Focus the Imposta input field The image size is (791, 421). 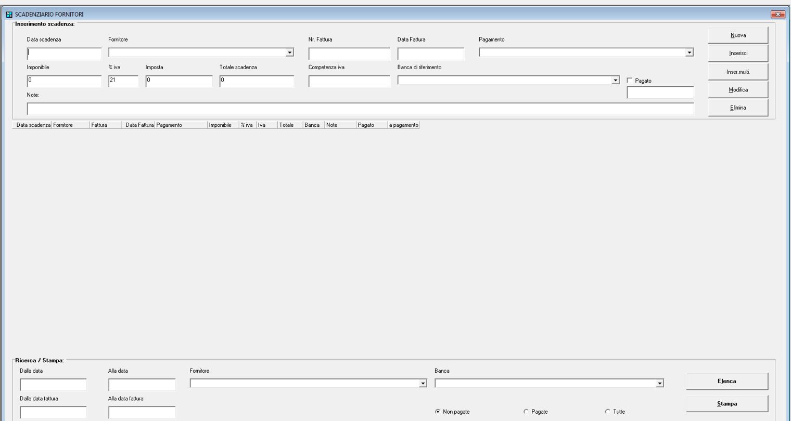click(179, 81)
